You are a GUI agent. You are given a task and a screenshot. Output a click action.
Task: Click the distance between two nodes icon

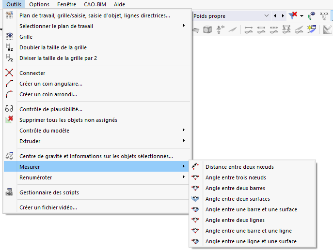(x=195, y=166)
